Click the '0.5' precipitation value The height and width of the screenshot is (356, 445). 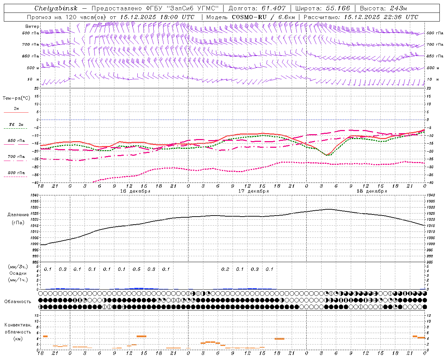[x=136, y=269]
